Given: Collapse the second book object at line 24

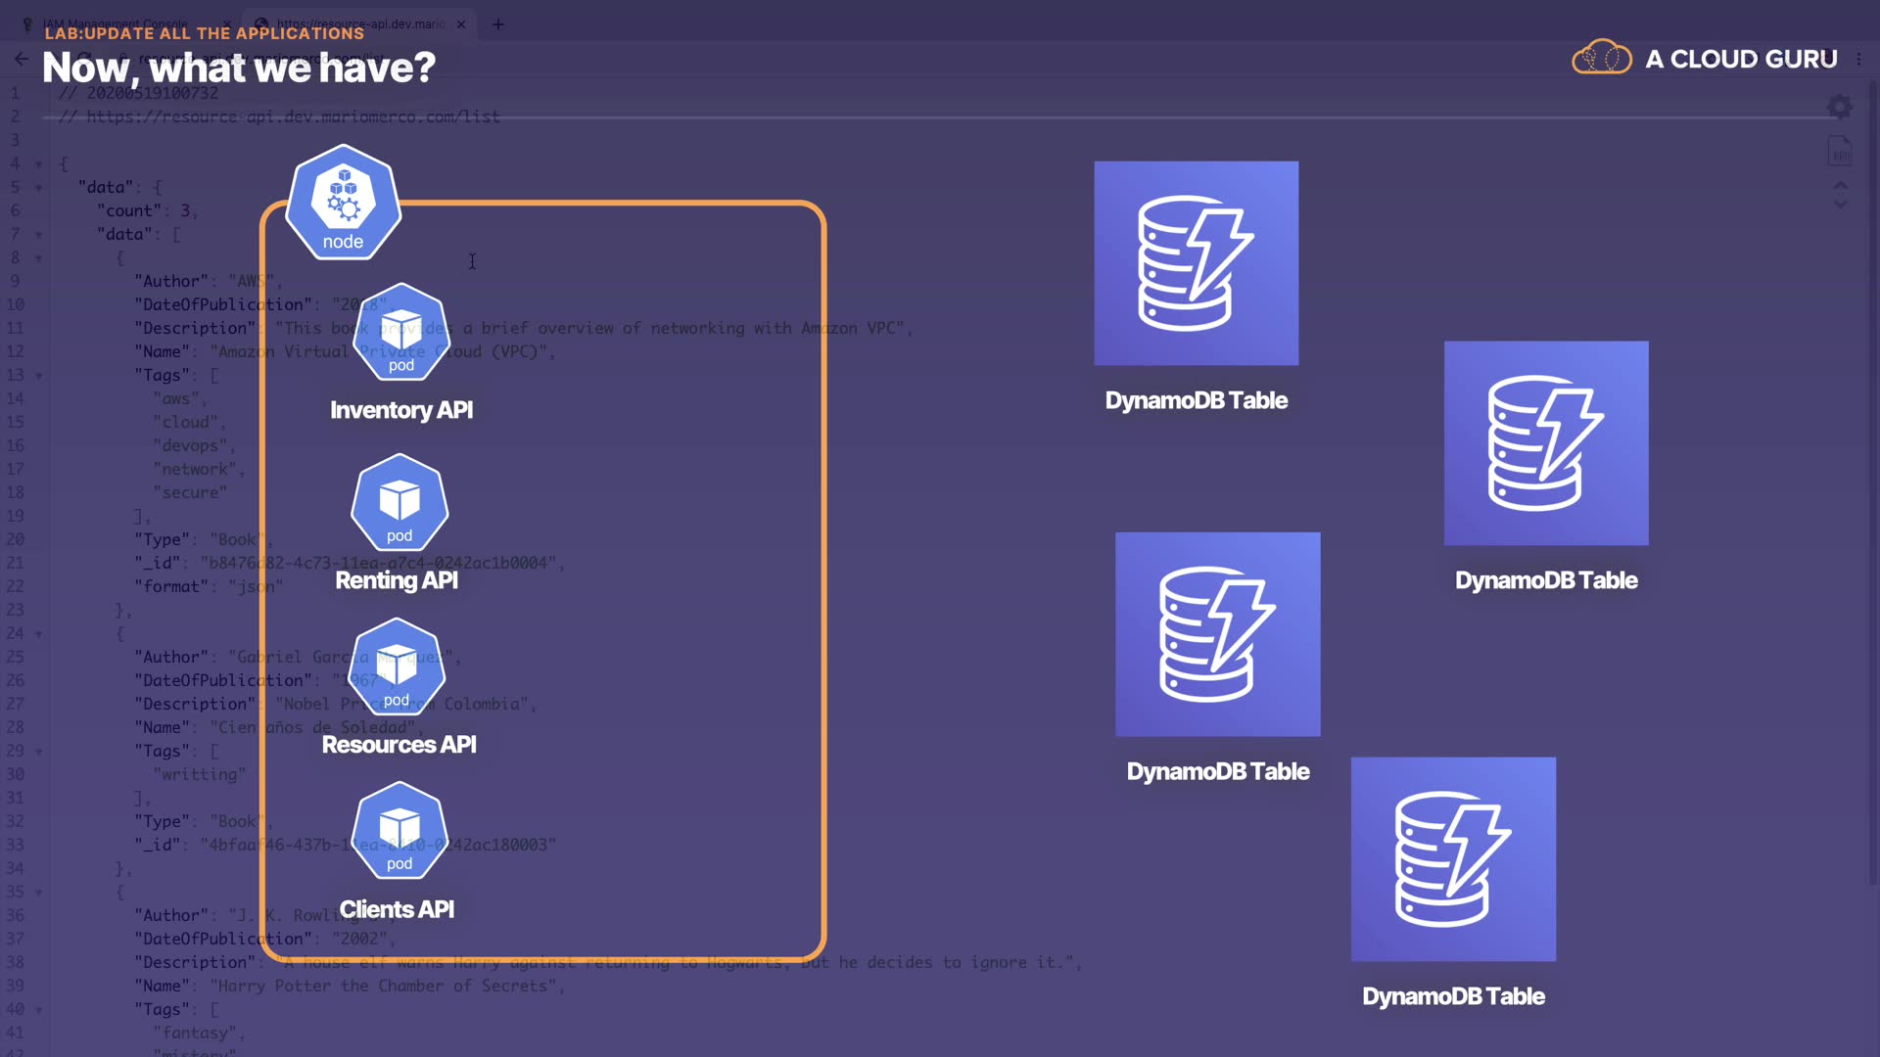Looking at the screenshot, I should tap(39, 634).
